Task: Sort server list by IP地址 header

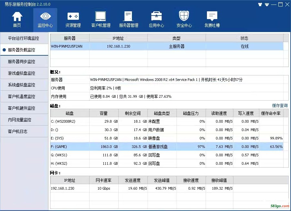Action: (x=118, y=38)
